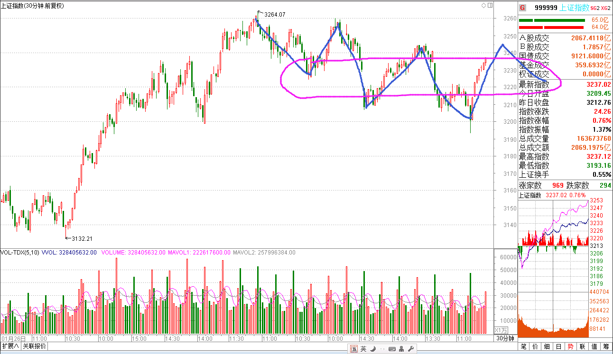
Task: Click the IME user profile icon
Action: tap(401, 349)
